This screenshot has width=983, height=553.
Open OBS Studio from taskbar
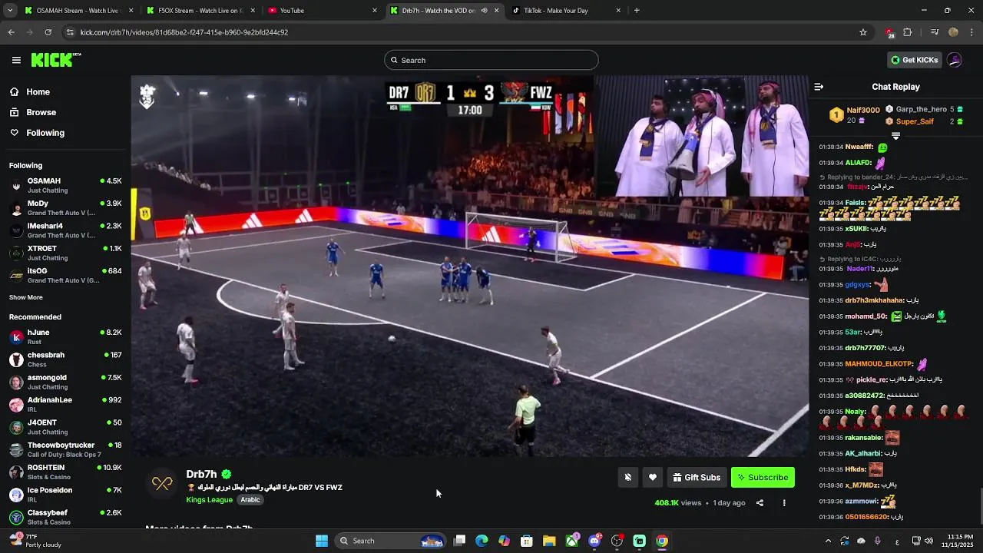click(617, 541)
